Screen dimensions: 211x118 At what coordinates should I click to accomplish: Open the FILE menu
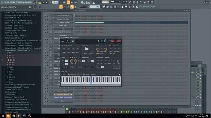[2, 2]
